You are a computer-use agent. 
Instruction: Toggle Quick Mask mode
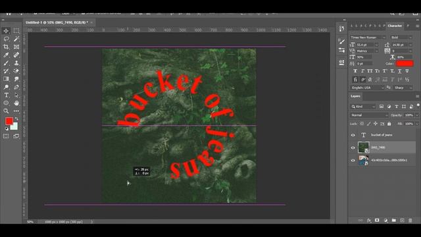click(x=6, y=136)
